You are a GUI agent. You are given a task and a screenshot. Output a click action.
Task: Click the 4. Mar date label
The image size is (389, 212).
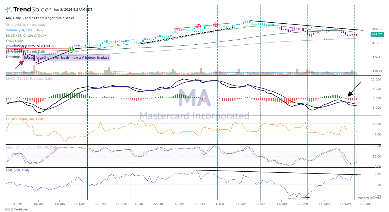(x=220, y=204)
